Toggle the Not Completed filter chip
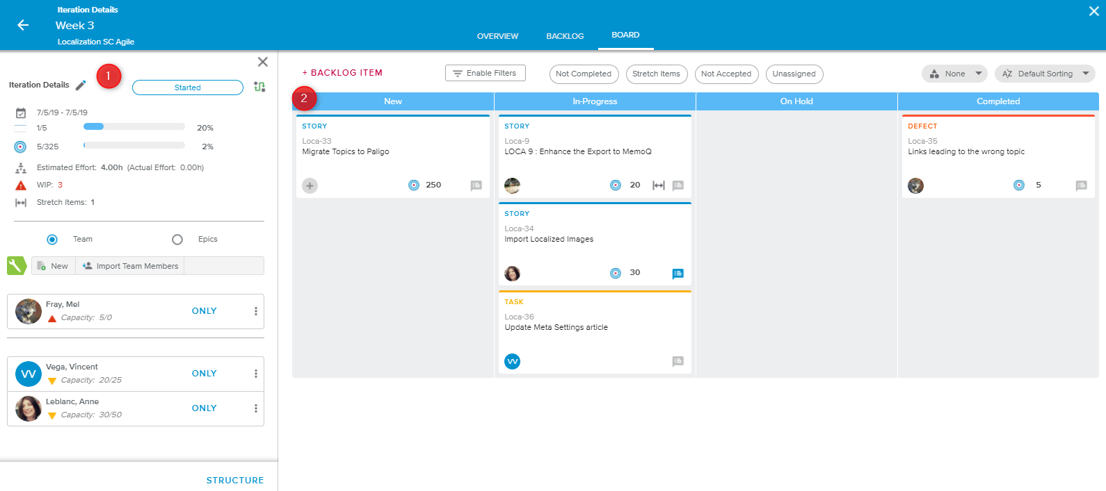The height and width of the screenshot is (491, 1106). [584, 74]
